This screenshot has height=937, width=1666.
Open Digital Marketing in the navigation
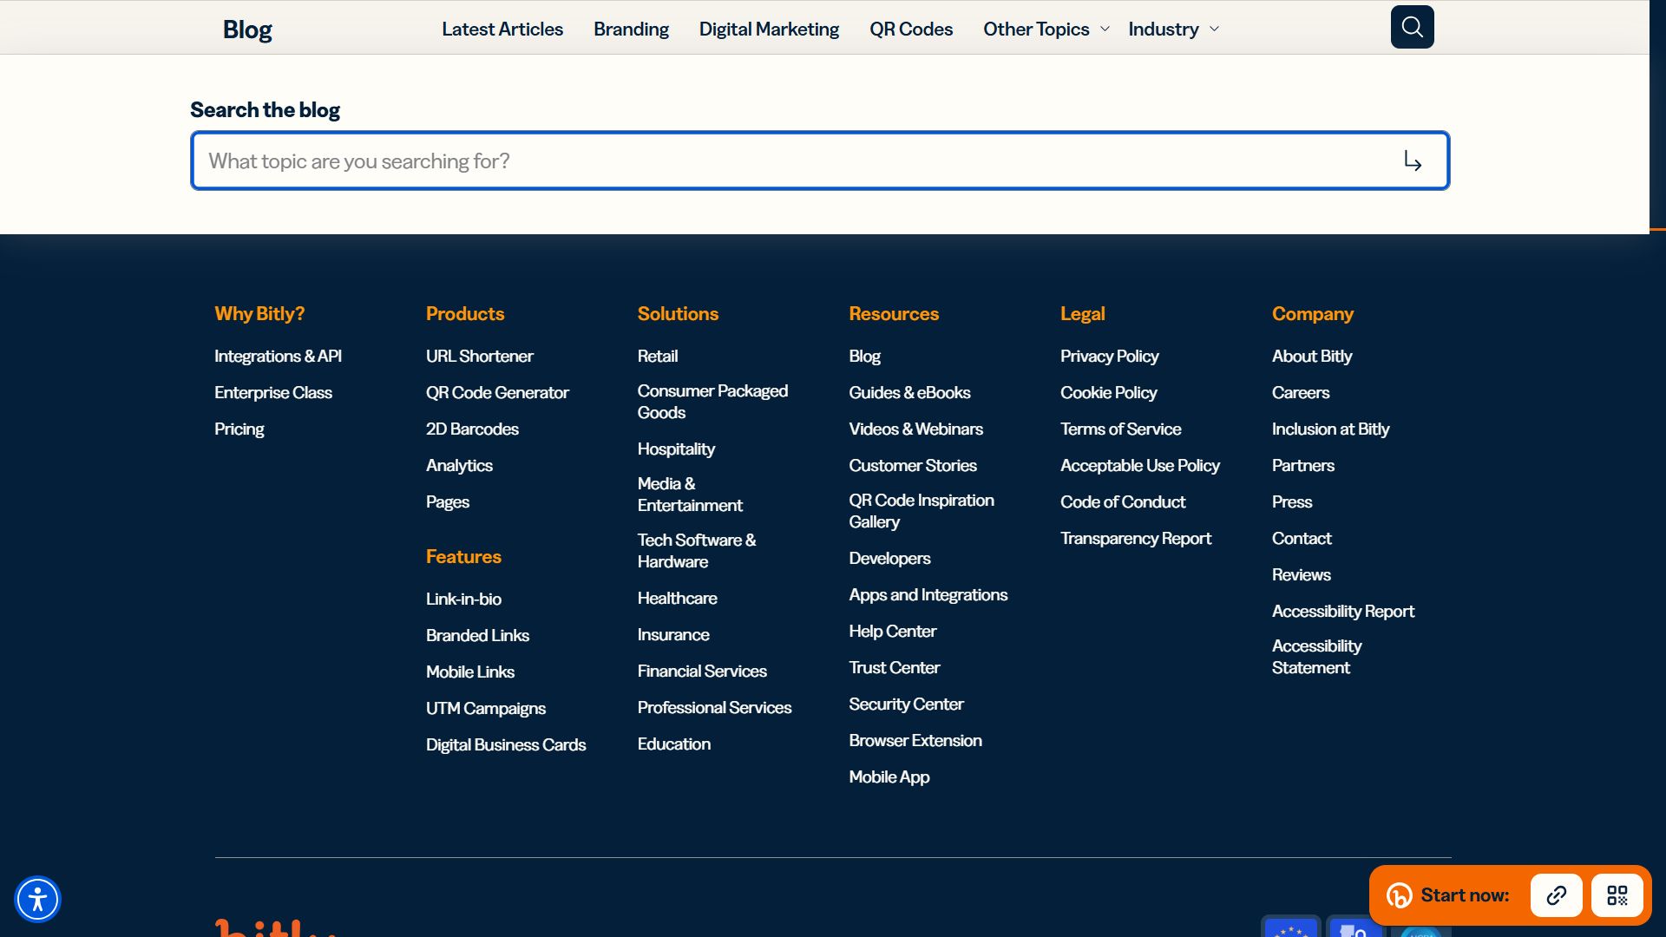click(x=769, y=29)
